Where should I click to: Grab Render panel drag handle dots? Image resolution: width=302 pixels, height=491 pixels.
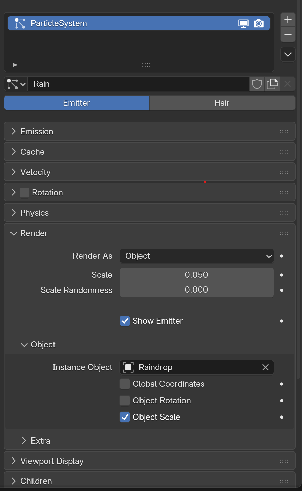284,233
